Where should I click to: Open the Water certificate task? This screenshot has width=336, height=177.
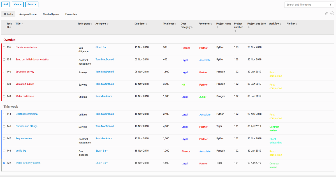[x=25, y=96]
